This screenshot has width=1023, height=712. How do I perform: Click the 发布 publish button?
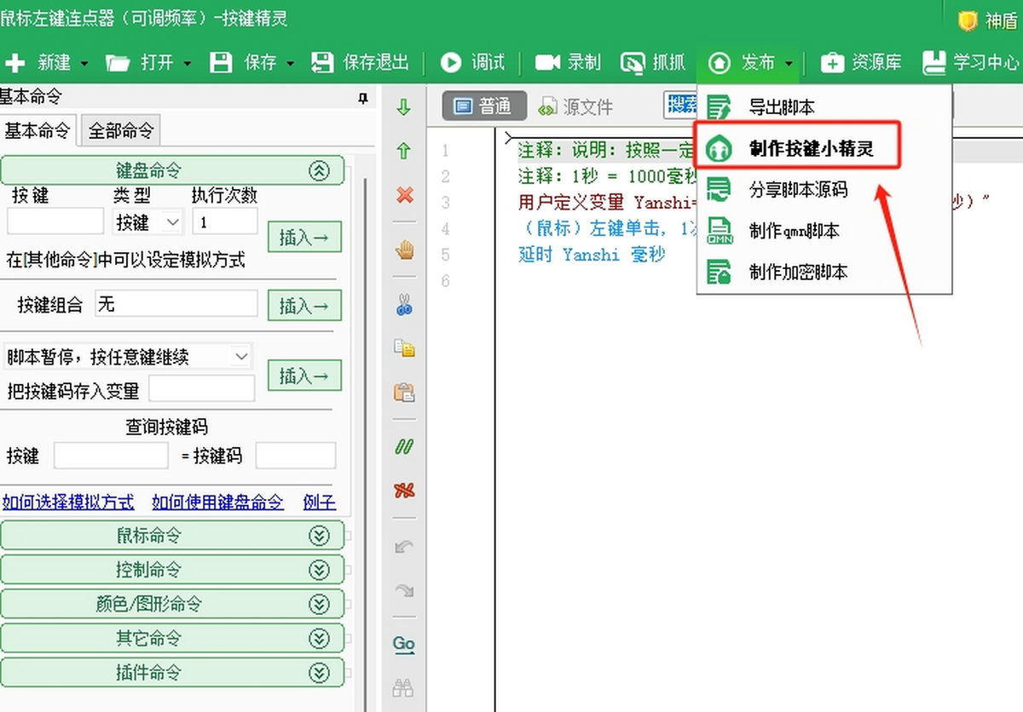(741, 62)
